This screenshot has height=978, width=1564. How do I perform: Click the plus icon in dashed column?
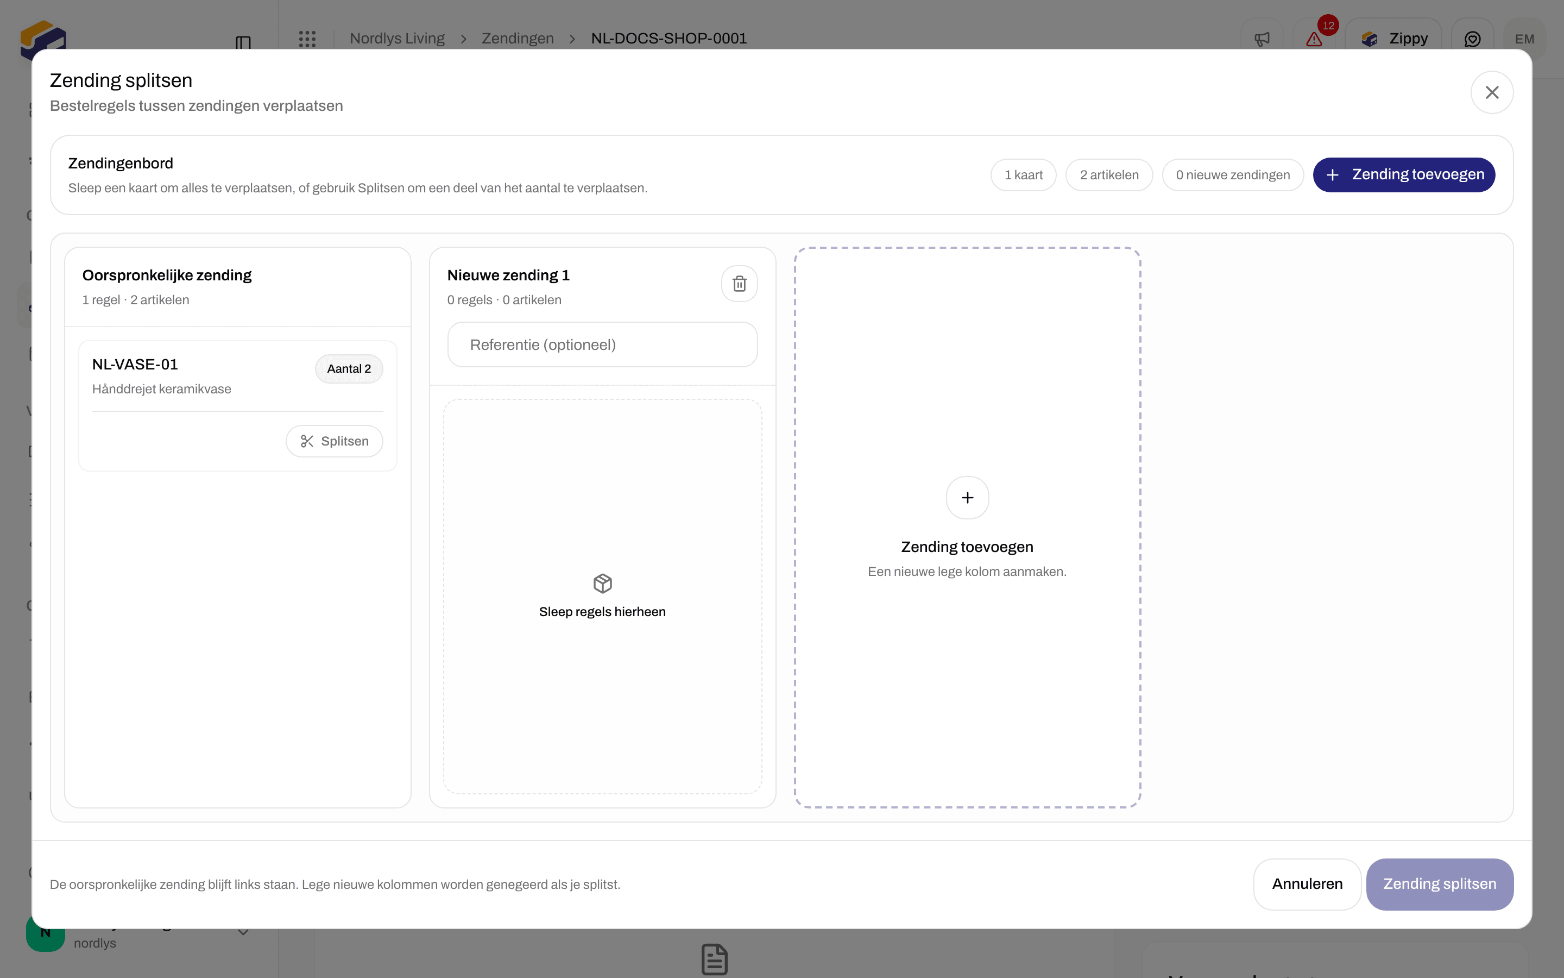pos(968,497)
